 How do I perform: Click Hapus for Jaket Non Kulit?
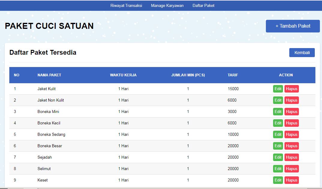click(291, 100)
